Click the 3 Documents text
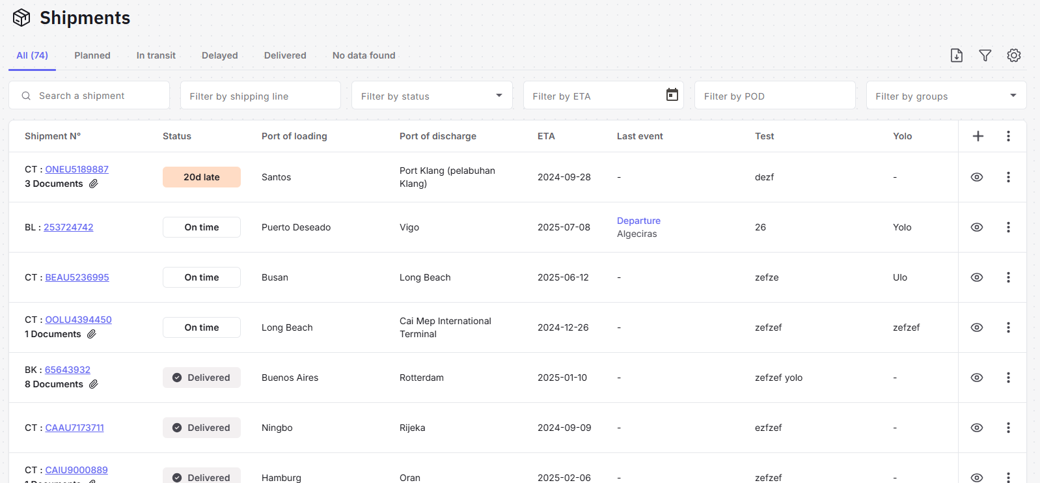The height and width of the screenshot is (483, 1040). (54, 184)
